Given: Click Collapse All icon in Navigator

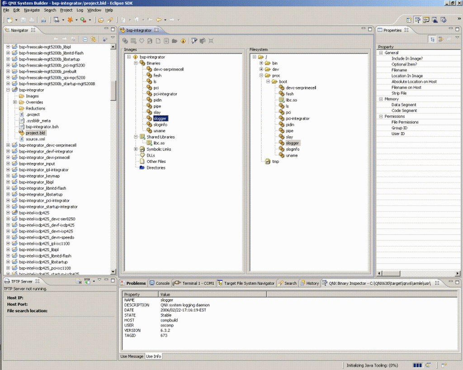Looking at the screenshot, I should coord(85,39).
